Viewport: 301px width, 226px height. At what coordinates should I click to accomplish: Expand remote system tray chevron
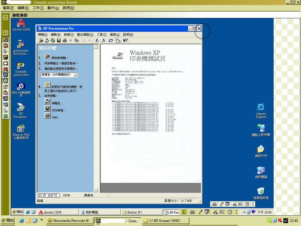[244, 212]
